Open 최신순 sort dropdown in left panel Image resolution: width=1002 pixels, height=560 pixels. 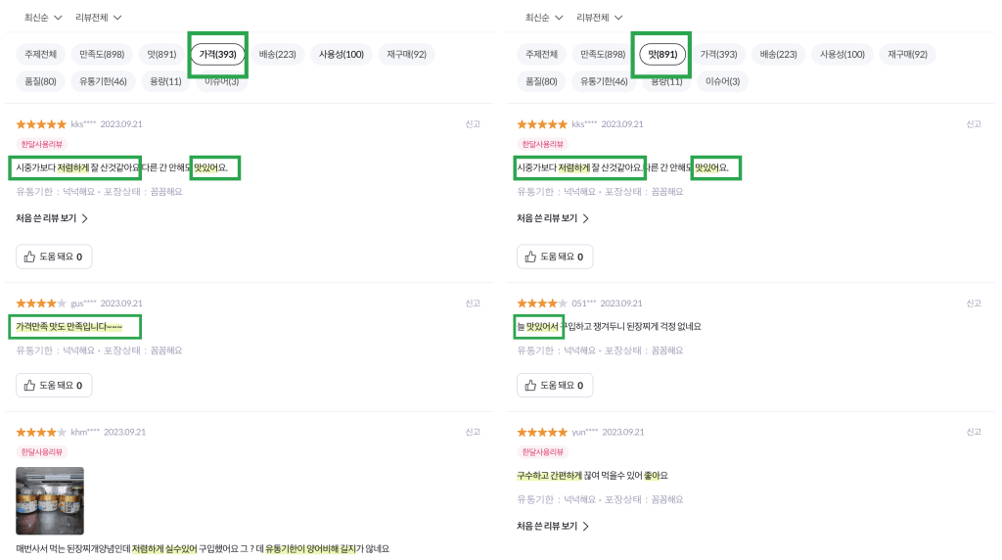point(43,18)
